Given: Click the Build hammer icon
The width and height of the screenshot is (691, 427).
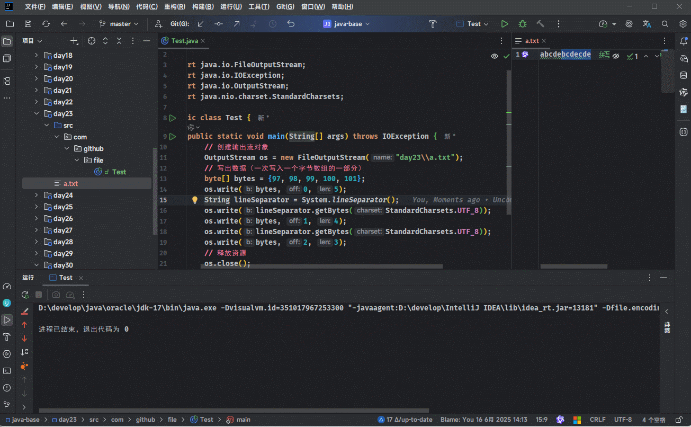Looking at the screenshot, I should 540,24.
